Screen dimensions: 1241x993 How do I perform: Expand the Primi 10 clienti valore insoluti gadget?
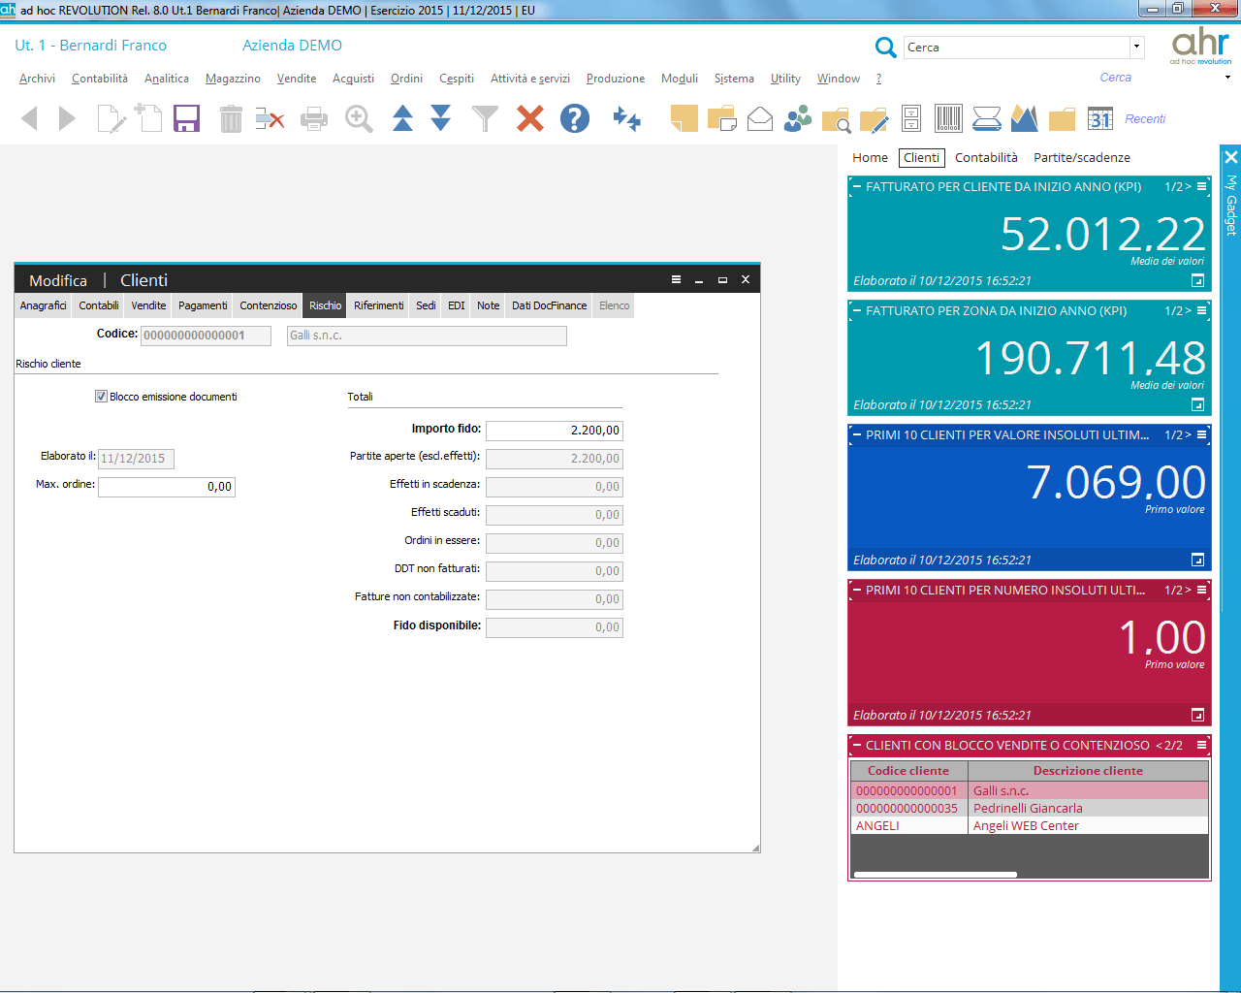click(x=1197, y=560)
